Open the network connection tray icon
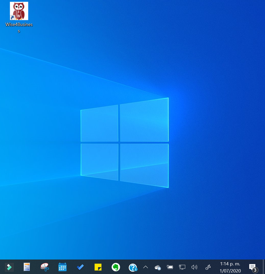 coord(182,267)
